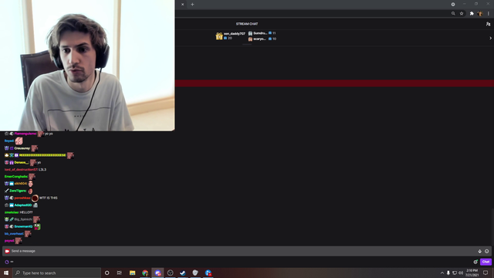Click username Creusuney in chat
Viewport: 494px width, 278px height.
pos(22,148)
